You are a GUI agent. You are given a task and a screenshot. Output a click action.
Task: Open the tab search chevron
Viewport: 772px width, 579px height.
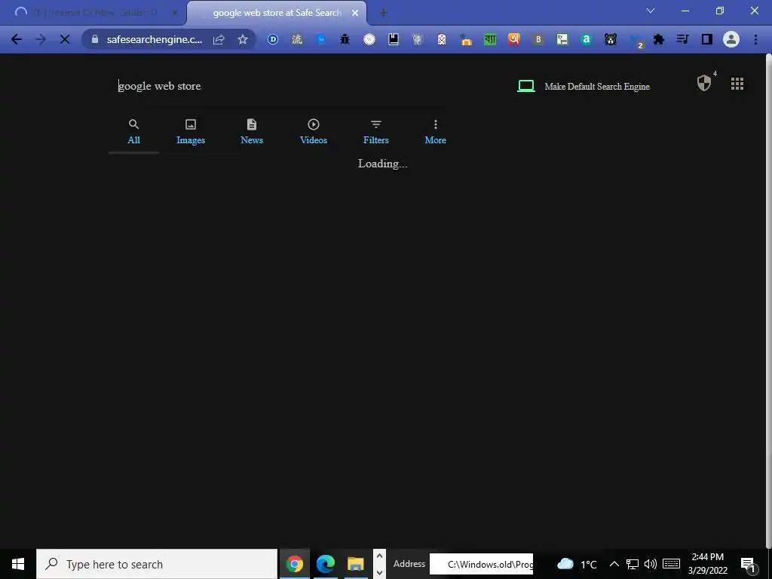(x=651, y=11)
